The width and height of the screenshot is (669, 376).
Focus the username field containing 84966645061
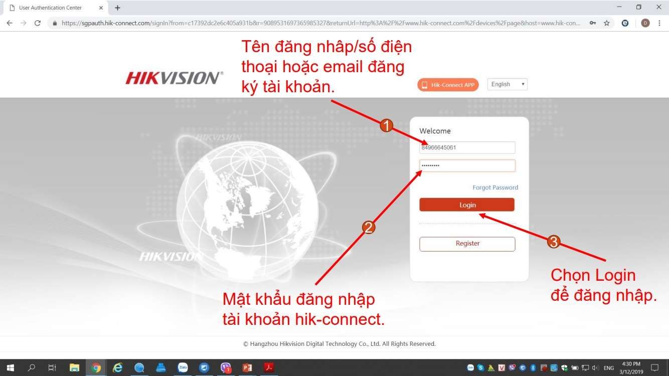click(467, 147)
